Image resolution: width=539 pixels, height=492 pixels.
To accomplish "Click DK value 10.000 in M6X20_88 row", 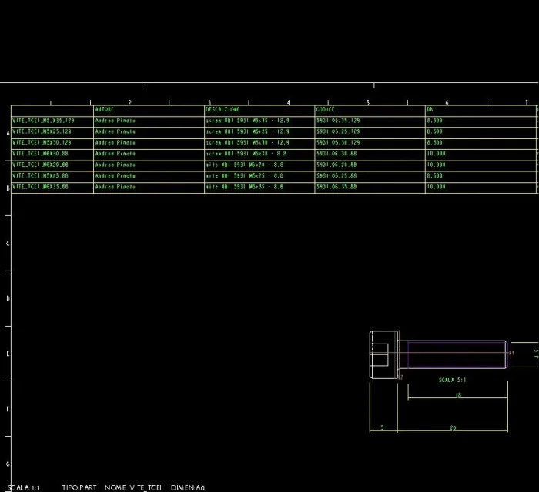I will 436,165.
